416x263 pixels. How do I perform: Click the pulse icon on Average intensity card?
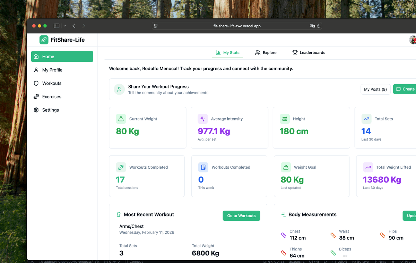(203, 119)
